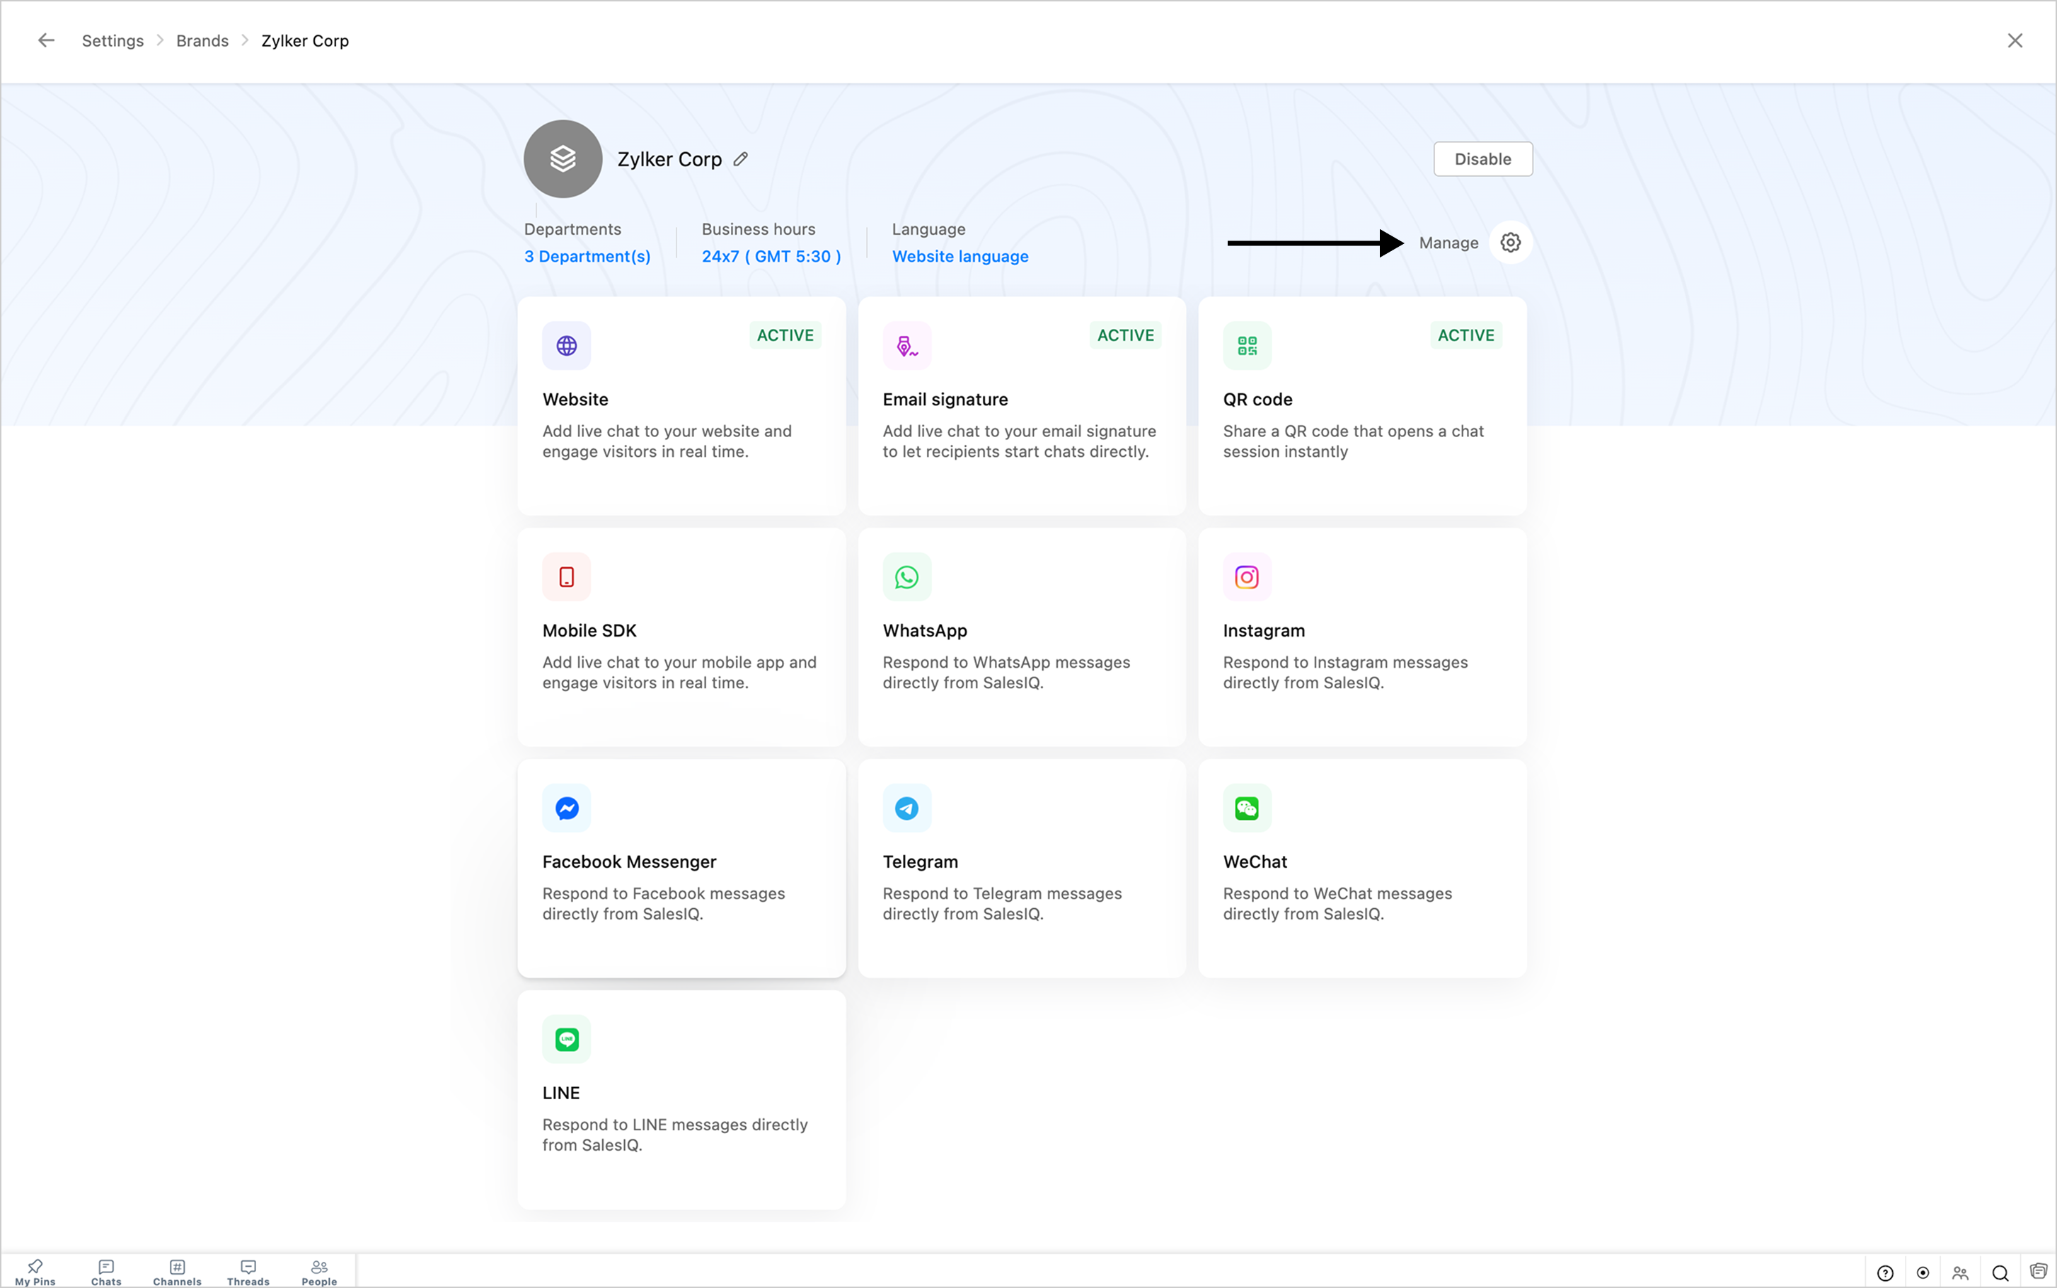Open the WhatsApp channel card icon

[906, 576]
